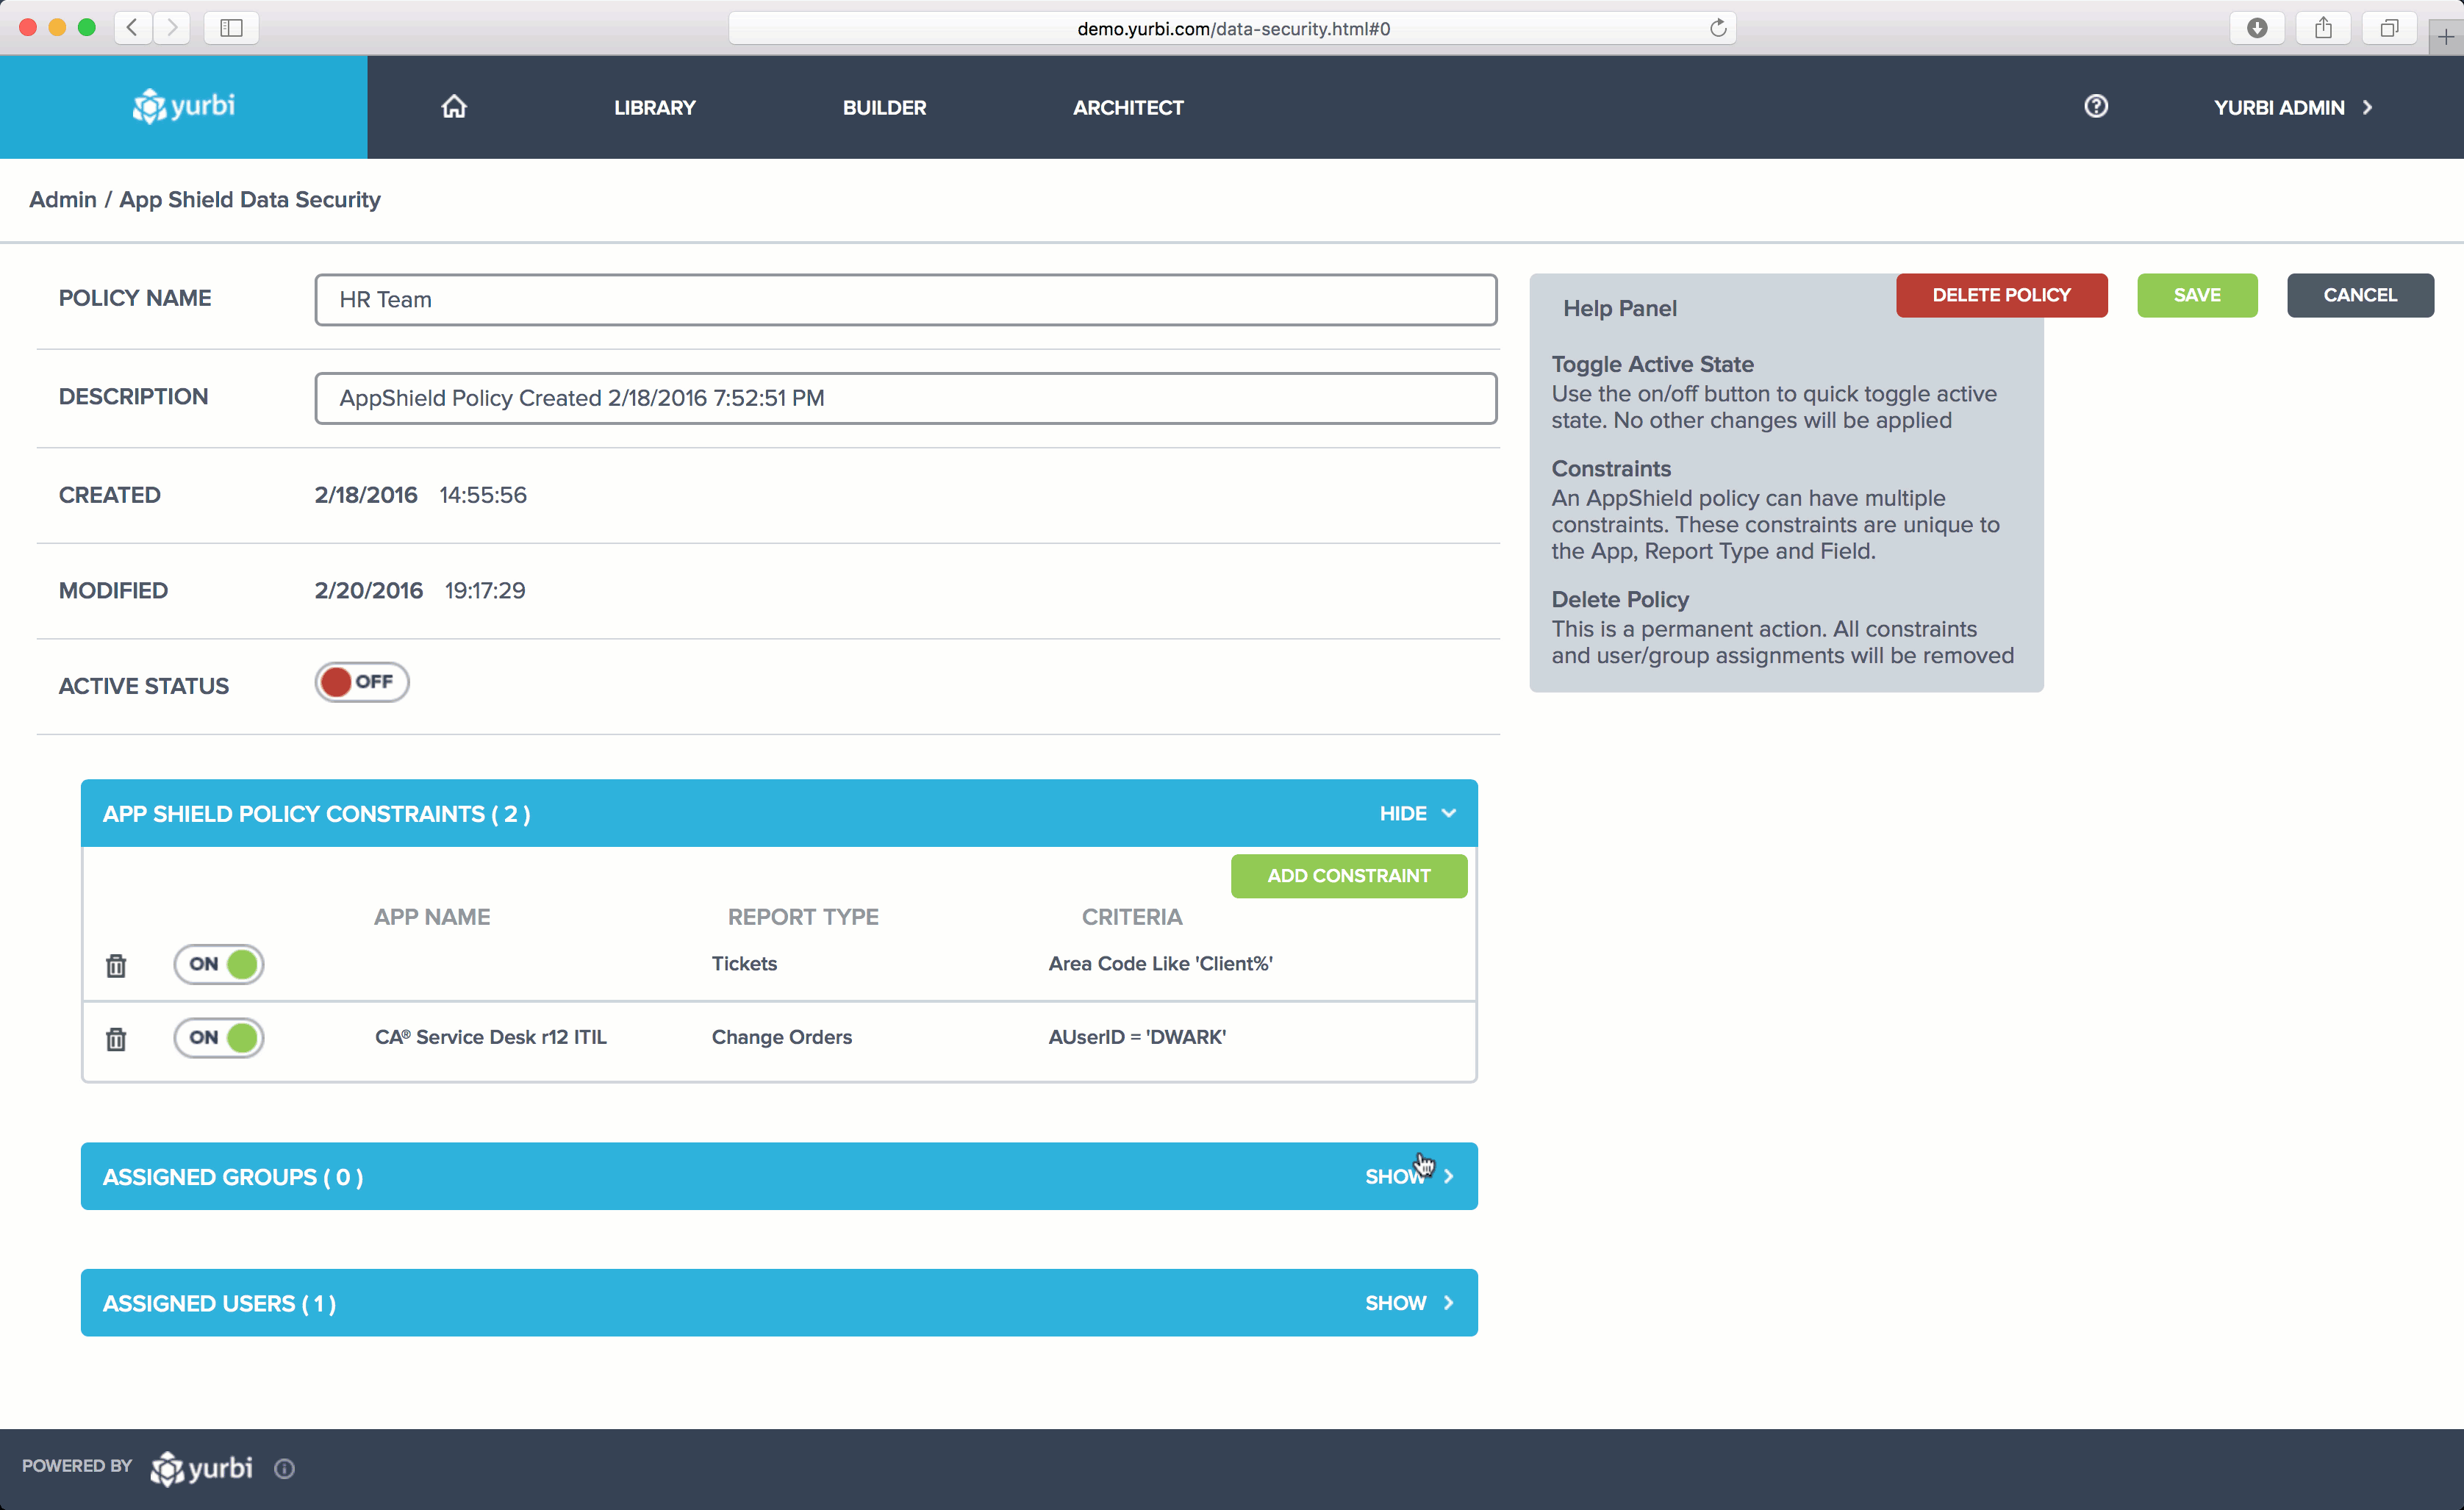This screenshot has width=2464, height=1510.
Task: Delete the Tickets constraint using trash icon
Action: tap(116, 965)
